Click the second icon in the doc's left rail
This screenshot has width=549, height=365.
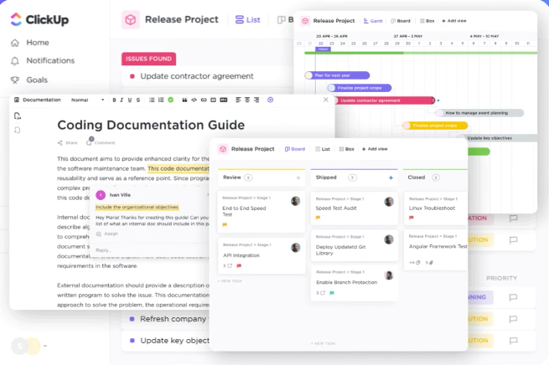pos(17,130)
